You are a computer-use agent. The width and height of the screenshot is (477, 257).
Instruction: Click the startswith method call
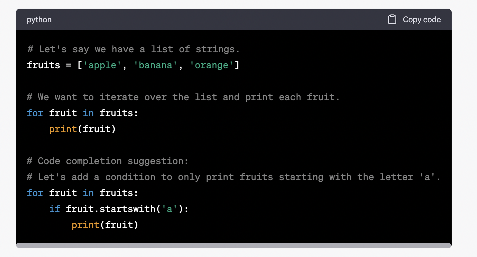tap(127, 209)
